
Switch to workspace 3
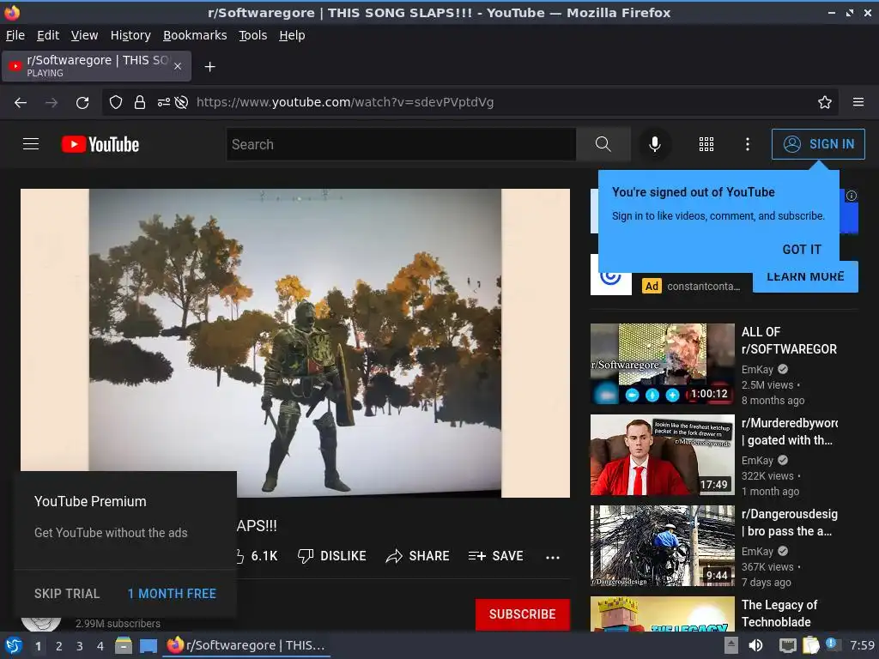point(80,646)
